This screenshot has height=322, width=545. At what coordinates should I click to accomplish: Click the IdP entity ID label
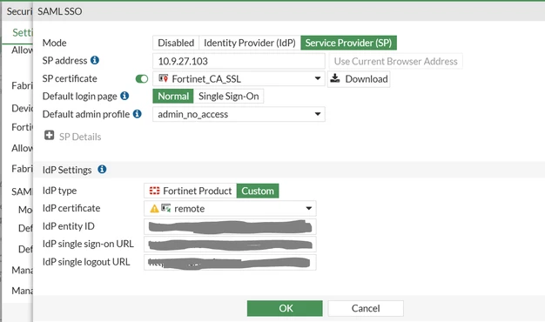[69, 226]
